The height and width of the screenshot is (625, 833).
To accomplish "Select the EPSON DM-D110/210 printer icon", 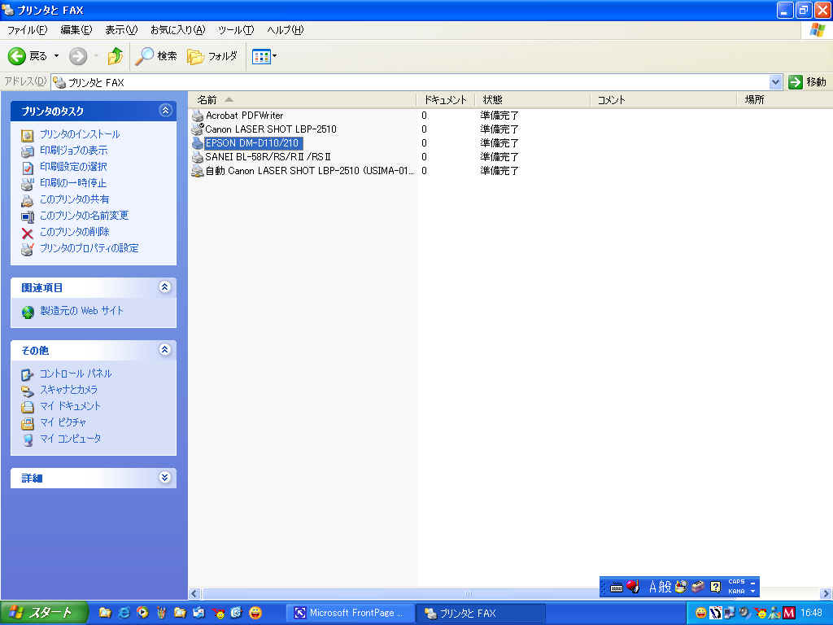I will pyautogui.click(x=198, y=143).
